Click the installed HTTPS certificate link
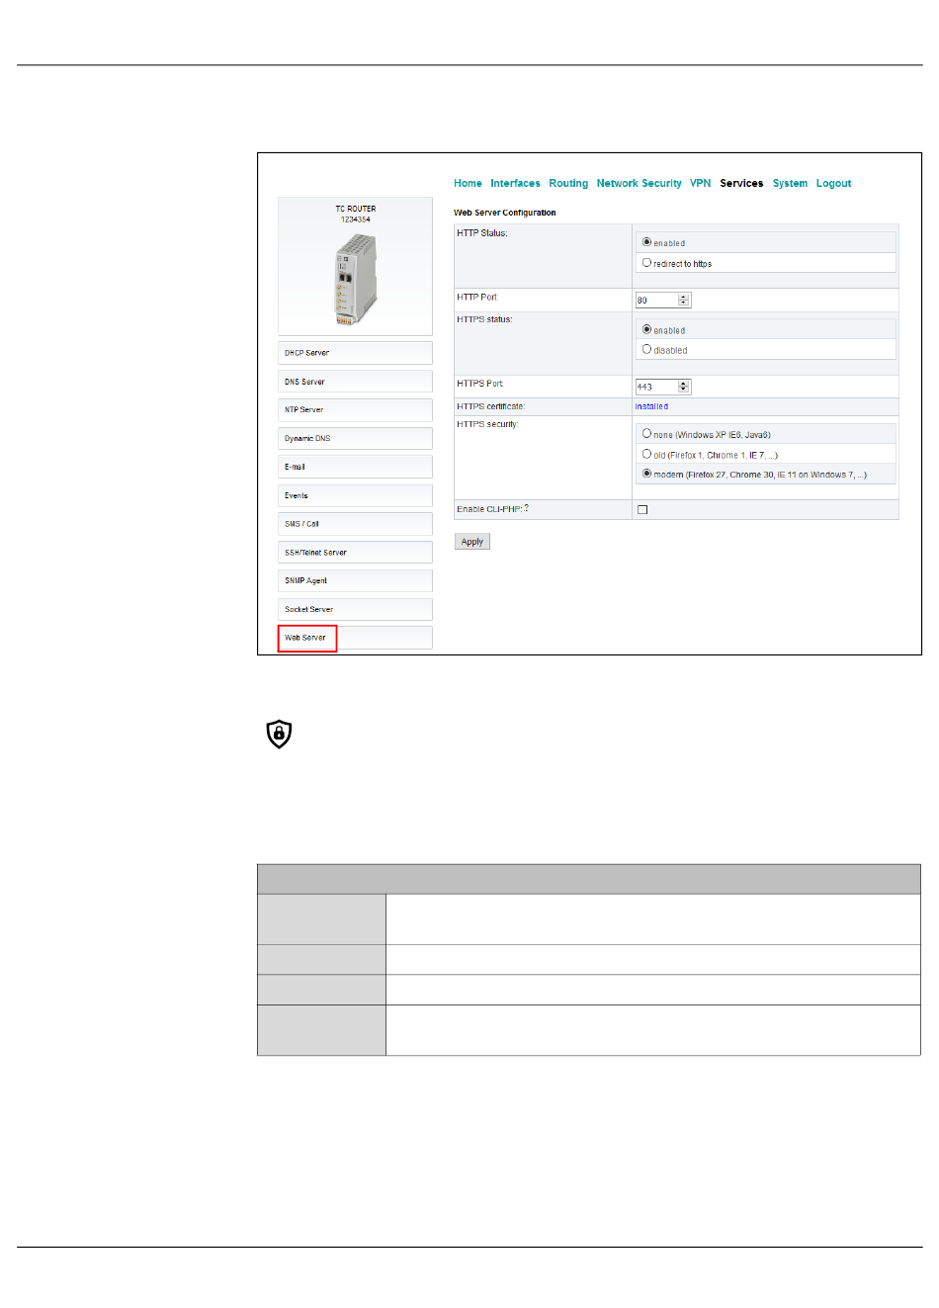This screenshot has width=939, height=1308. coord(651,406)
